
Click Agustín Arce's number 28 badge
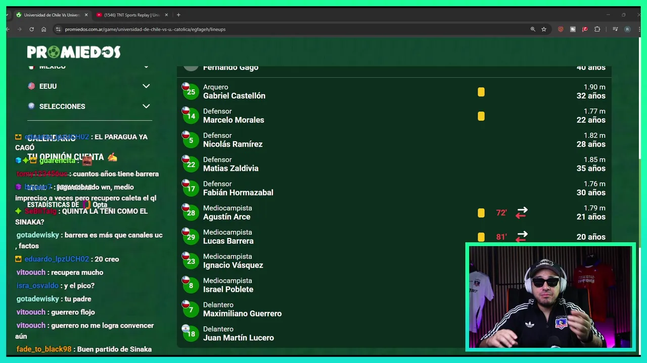coord(191,212)
